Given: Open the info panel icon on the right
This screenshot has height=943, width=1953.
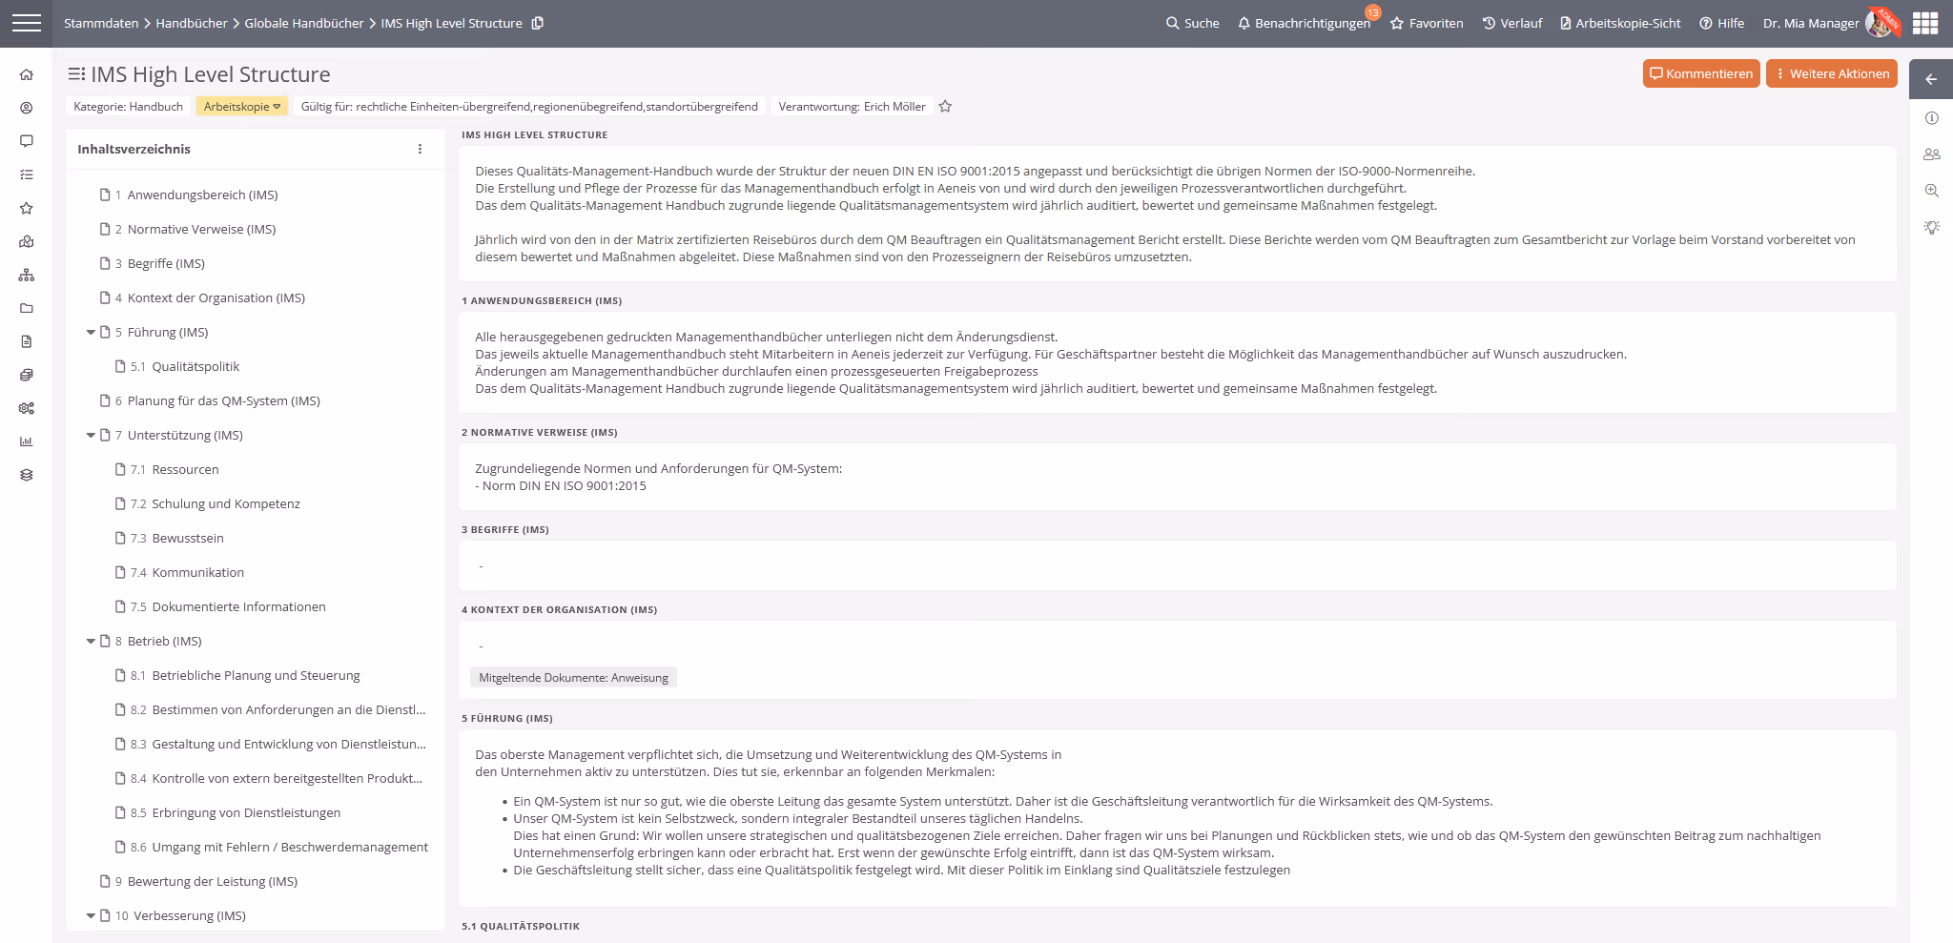Looking at the screenshot, I should coord(1932,117).
